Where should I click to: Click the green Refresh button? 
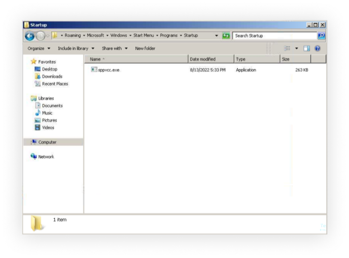coord(226,35)
